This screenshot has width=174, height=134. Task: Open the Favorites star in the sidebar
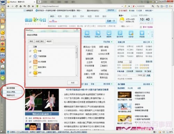[2, 10]
